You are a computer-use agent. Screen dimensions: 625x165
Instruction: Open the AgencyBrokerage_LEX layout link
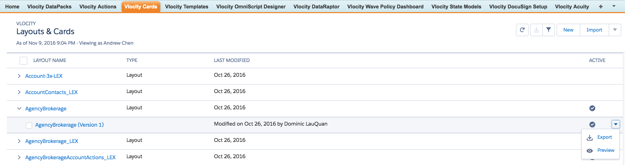[52, 141]
